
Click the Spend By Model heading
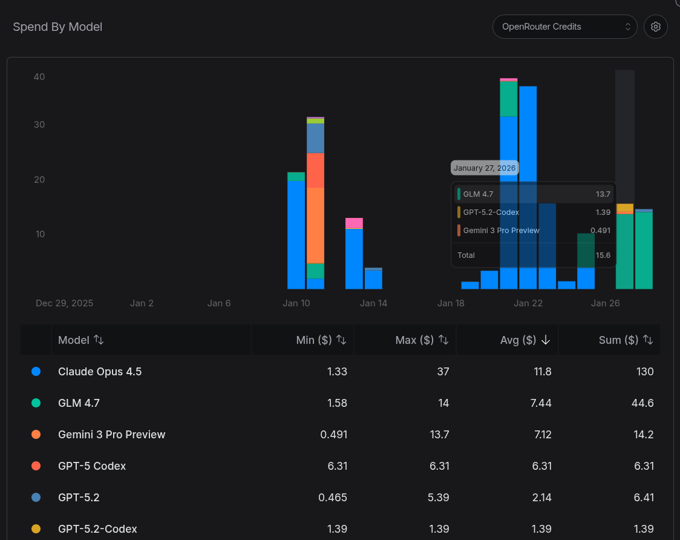pos(57,27)
